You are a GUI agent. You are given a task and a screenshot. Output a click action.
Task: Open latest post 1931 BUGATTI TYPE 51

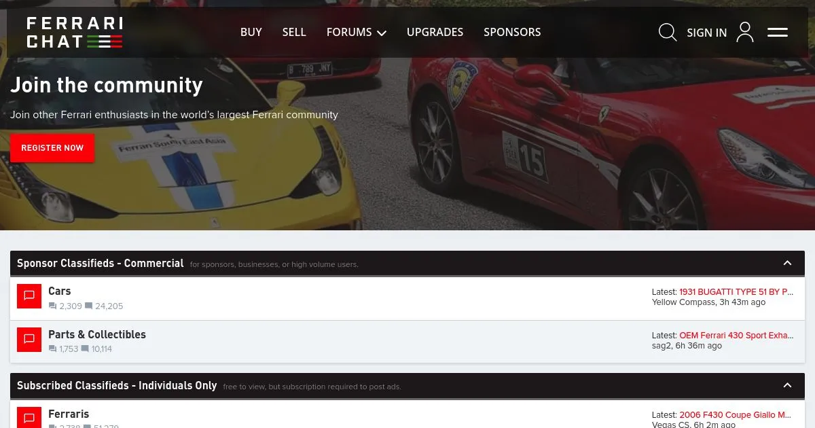[x=736, y=292]
